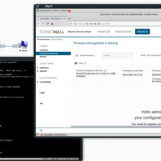Screen dimensions: 161x161
Task: Expand the Appliance section arrow
Action: point(38,68)
